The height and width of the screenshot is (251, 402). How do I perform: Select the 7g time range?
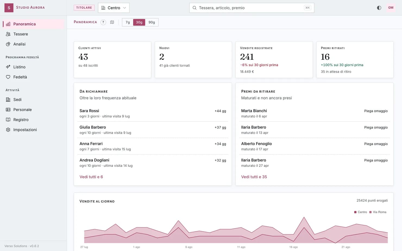128,22
